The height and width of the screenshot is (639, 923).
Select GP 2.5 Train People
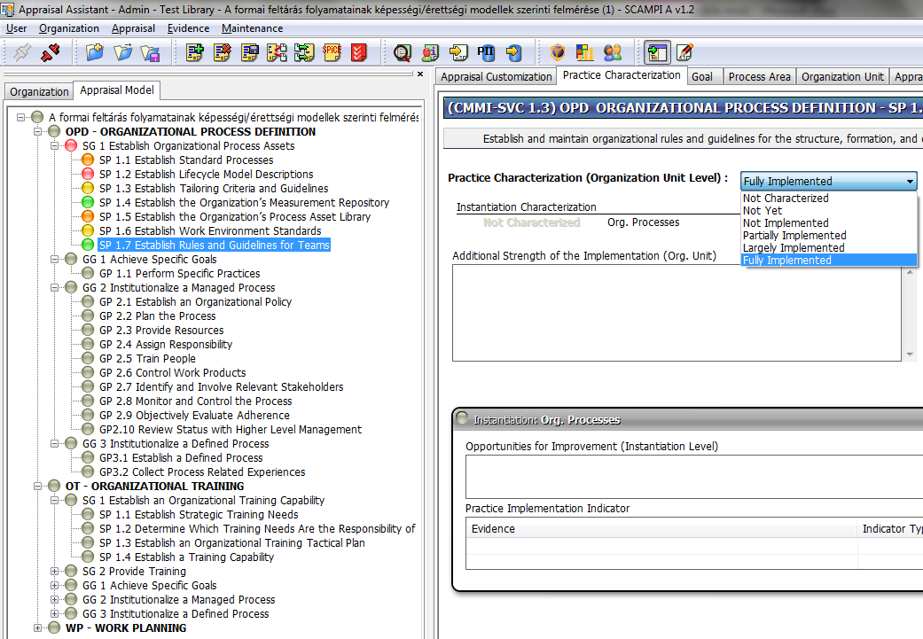(x=147, y=358)
